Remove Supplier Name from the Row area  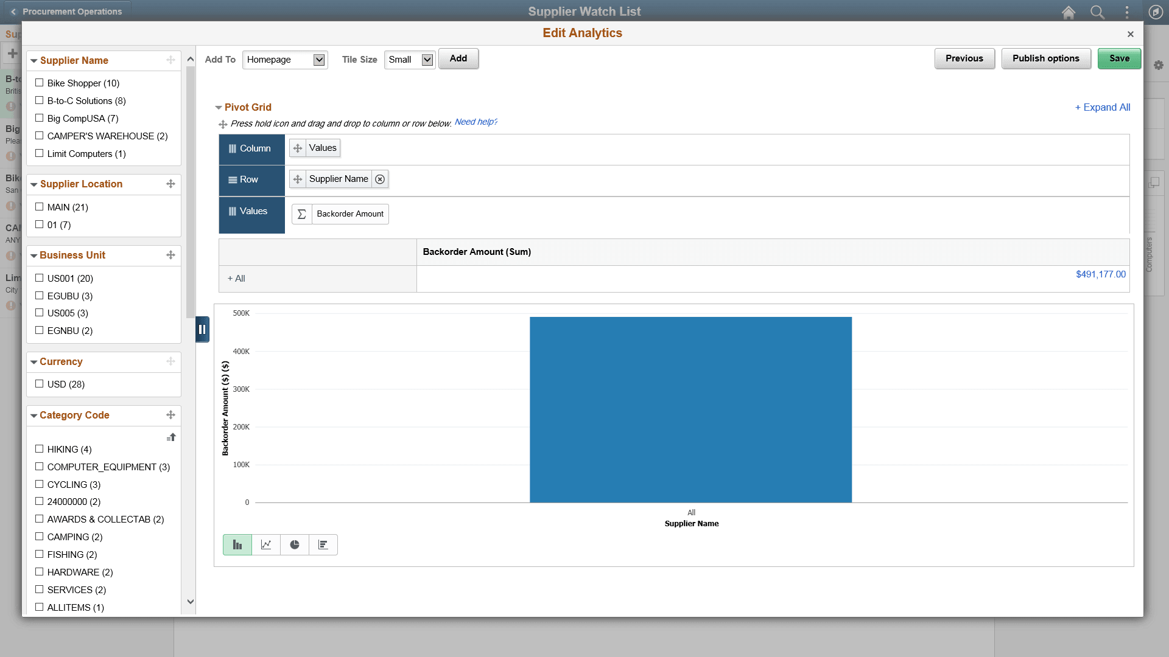pyautogui.click(x=380, y=179)
